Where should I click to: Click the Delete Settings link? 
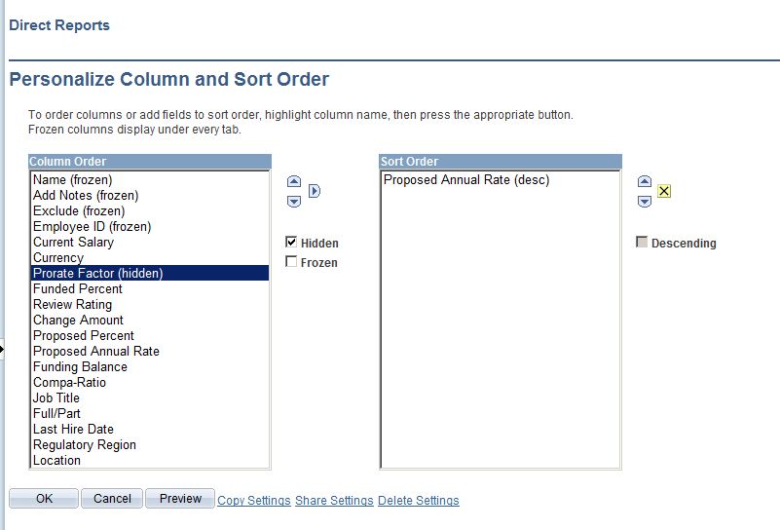point(418,501)
